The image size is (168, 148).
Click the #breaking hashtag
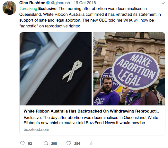(28, 9)
